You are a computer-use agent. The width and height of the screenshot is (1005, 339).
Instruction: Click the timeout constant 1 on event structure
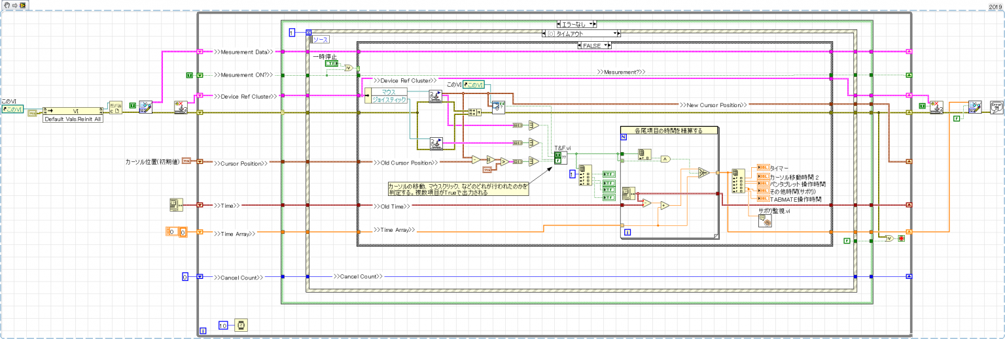click(292, 31)
